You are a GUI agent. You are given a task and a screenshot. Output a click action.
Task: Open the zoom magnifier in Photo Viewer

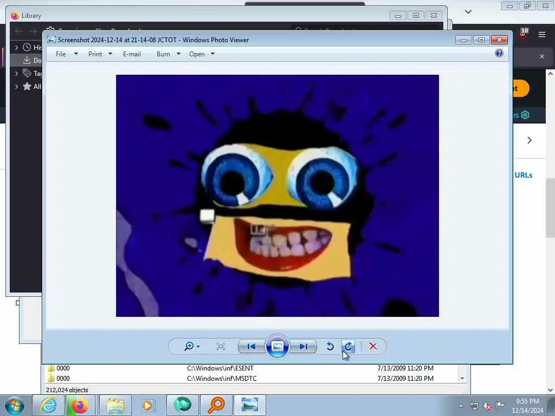click(189, 346)
